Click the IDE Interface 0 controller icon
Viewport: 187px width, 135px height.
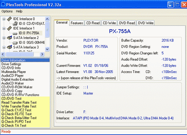9,19
